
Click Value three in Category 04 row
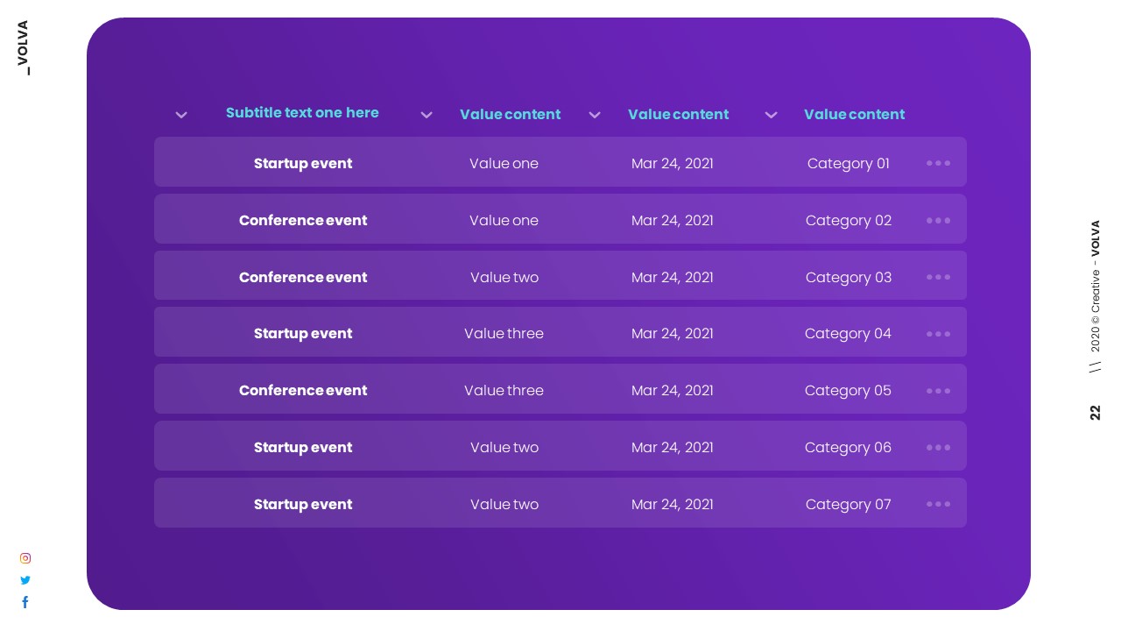504,334
